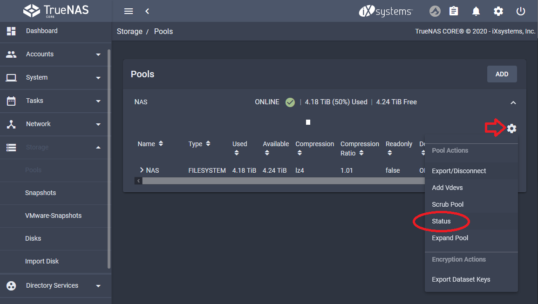
Task: Click the System laptop icon
Action: [x=11, y=78]
